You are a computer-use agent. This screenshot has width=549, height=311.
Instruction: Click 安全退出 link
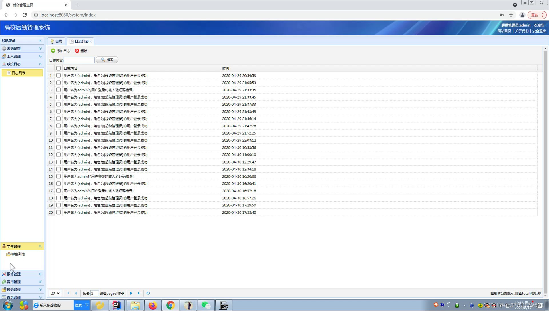pos(539,31)
